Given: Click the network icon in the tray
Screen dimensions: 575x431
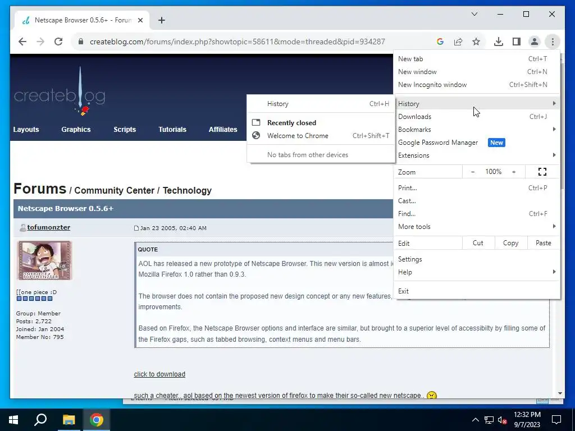Looking at the screenshot, I should point(489,420).
